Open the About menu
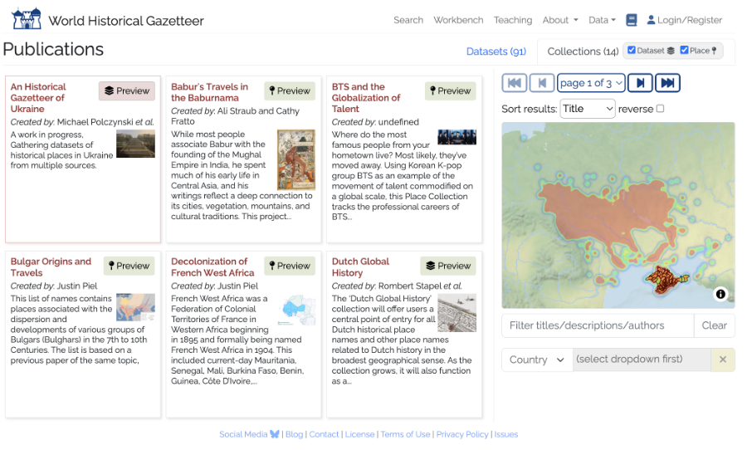This screenshot has height=450, width=747. tap(559, 20)
